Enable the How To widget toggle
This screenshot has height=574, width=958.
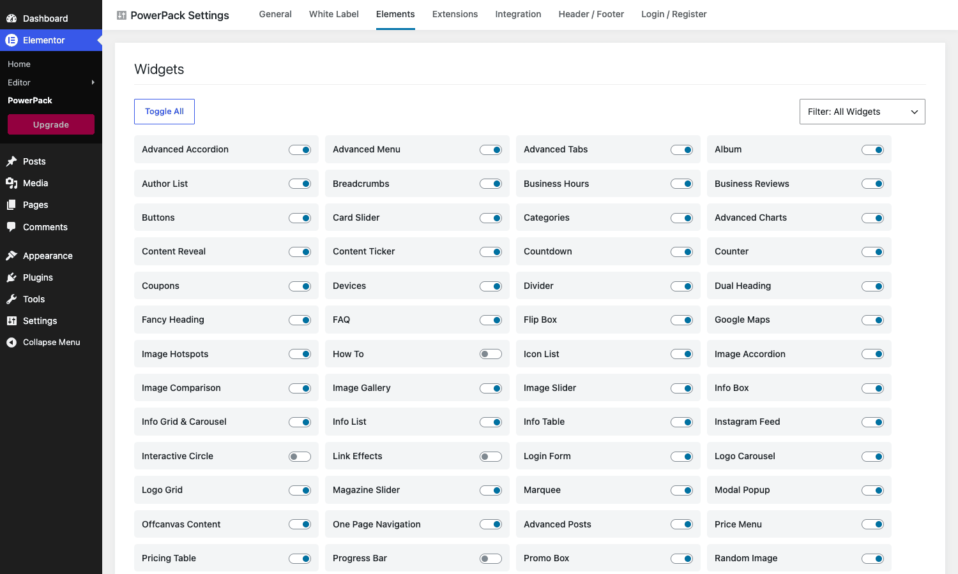[490, 354]
